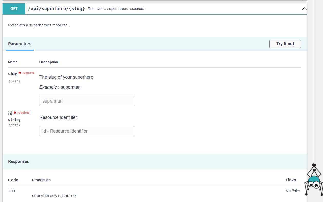Click the Try it out button
Image resolution: width=323 pixels, height=202 pixels.
[285, 44]
